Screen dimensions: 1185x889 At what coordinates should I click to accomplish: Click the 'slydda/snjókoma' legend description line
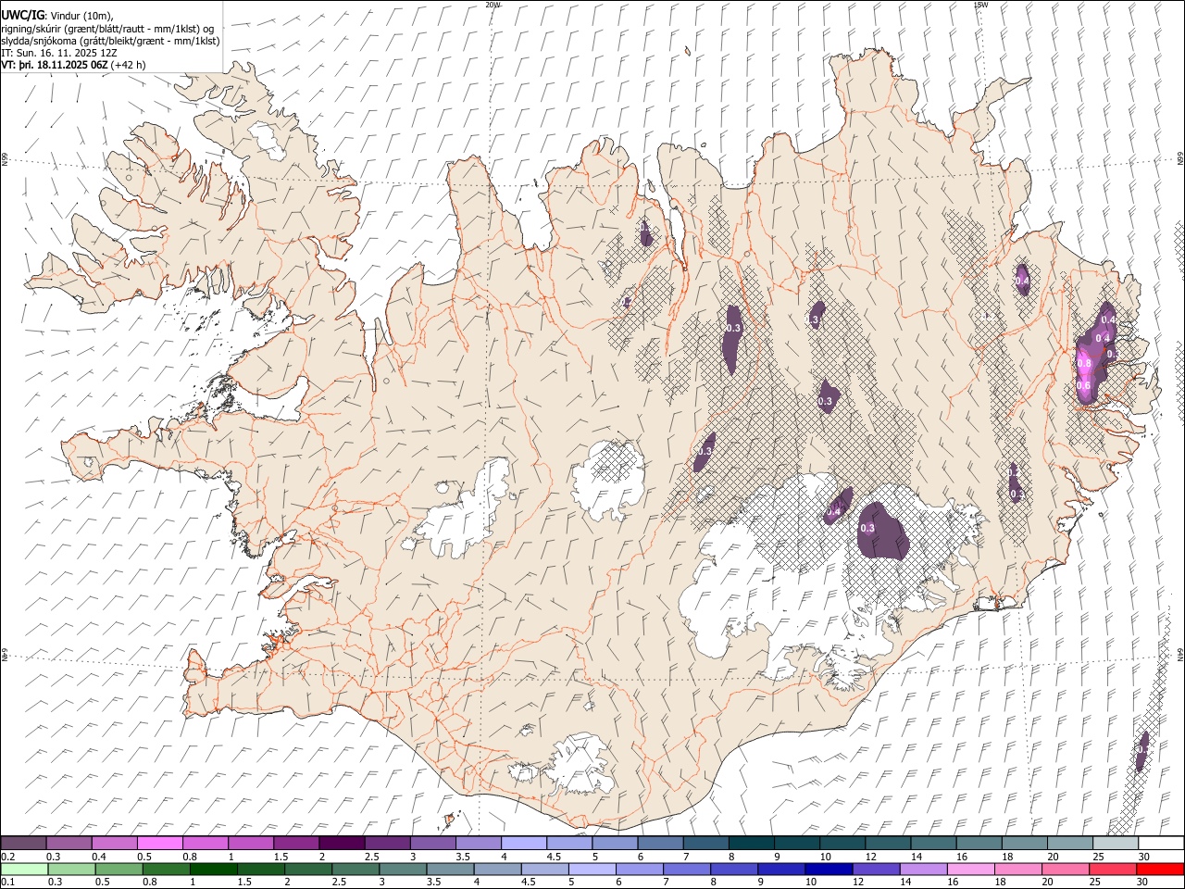tap(110, 41)
